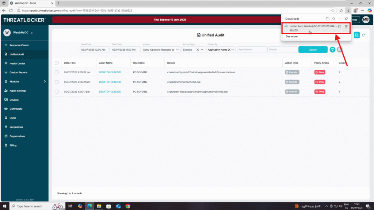The height and width of the screenshot is (210, 374).
Task: Open Community sidebar entry
Action: coord(16,109)
